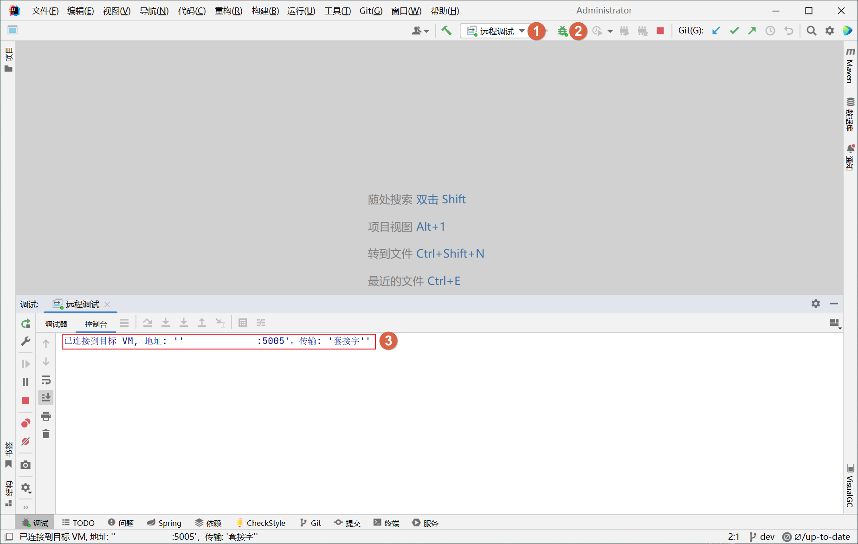Click the Build project hammer icon
The width and height of the screenshot is (858, 544).
[x=446, y=31]
